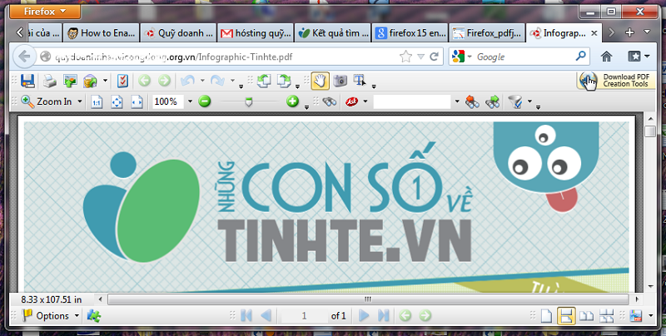
Task: Expand the search funnel options dropdown
Action: pyautogui.click(x=529, y=101)
